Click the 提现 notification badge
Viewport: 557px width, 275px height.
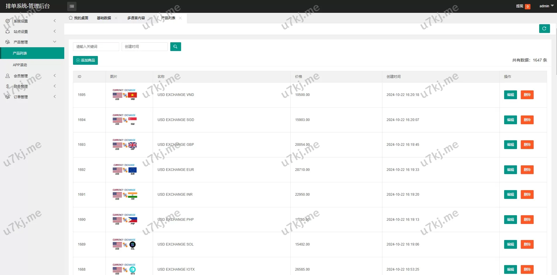point(527,6)
